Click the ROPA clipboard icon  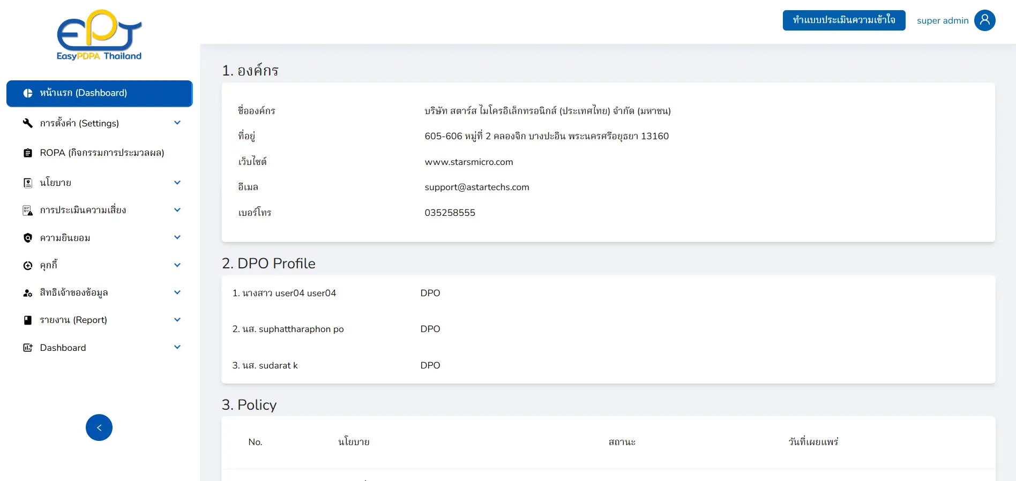(x=28, y=153)
